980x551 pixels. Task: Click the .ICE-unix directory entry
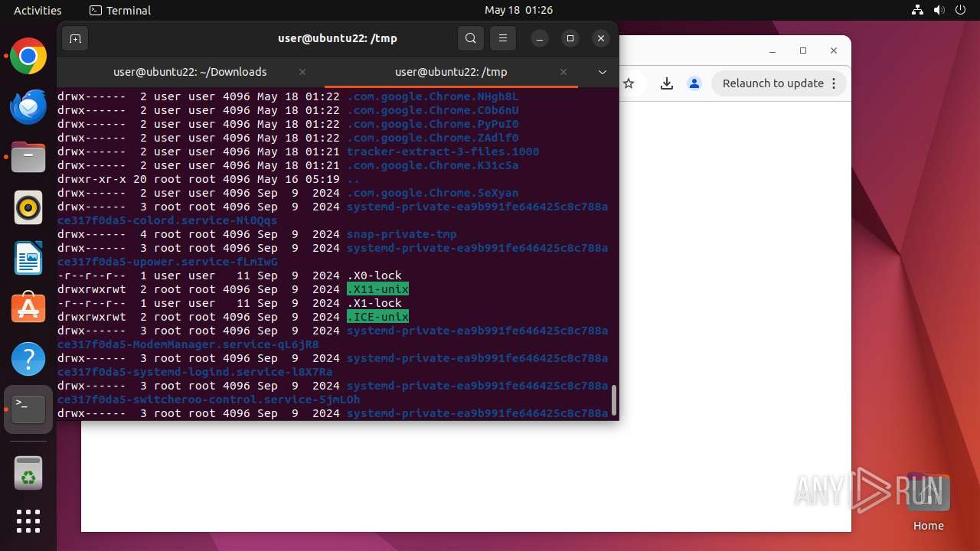point(377,317)
